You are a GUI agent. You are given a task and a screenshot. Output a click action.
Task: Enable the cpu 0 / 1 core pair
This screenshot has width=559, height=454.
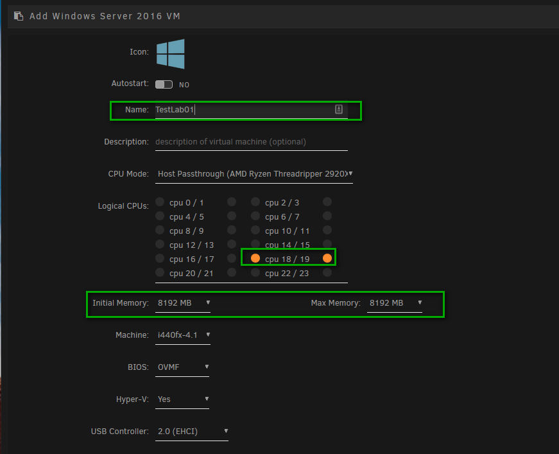coord(159,201)
